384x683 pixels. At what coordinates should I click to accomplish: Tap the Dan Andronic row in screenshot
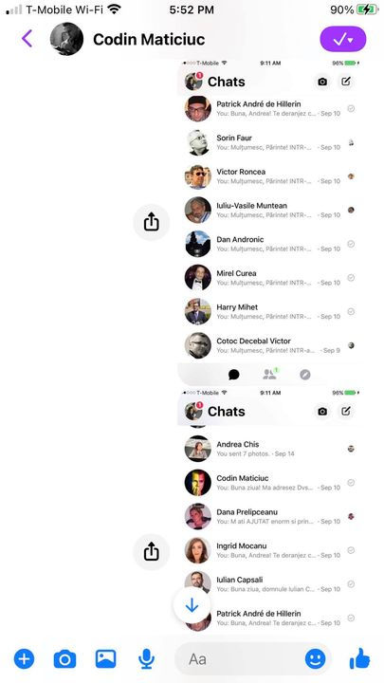tap(269, 244)
